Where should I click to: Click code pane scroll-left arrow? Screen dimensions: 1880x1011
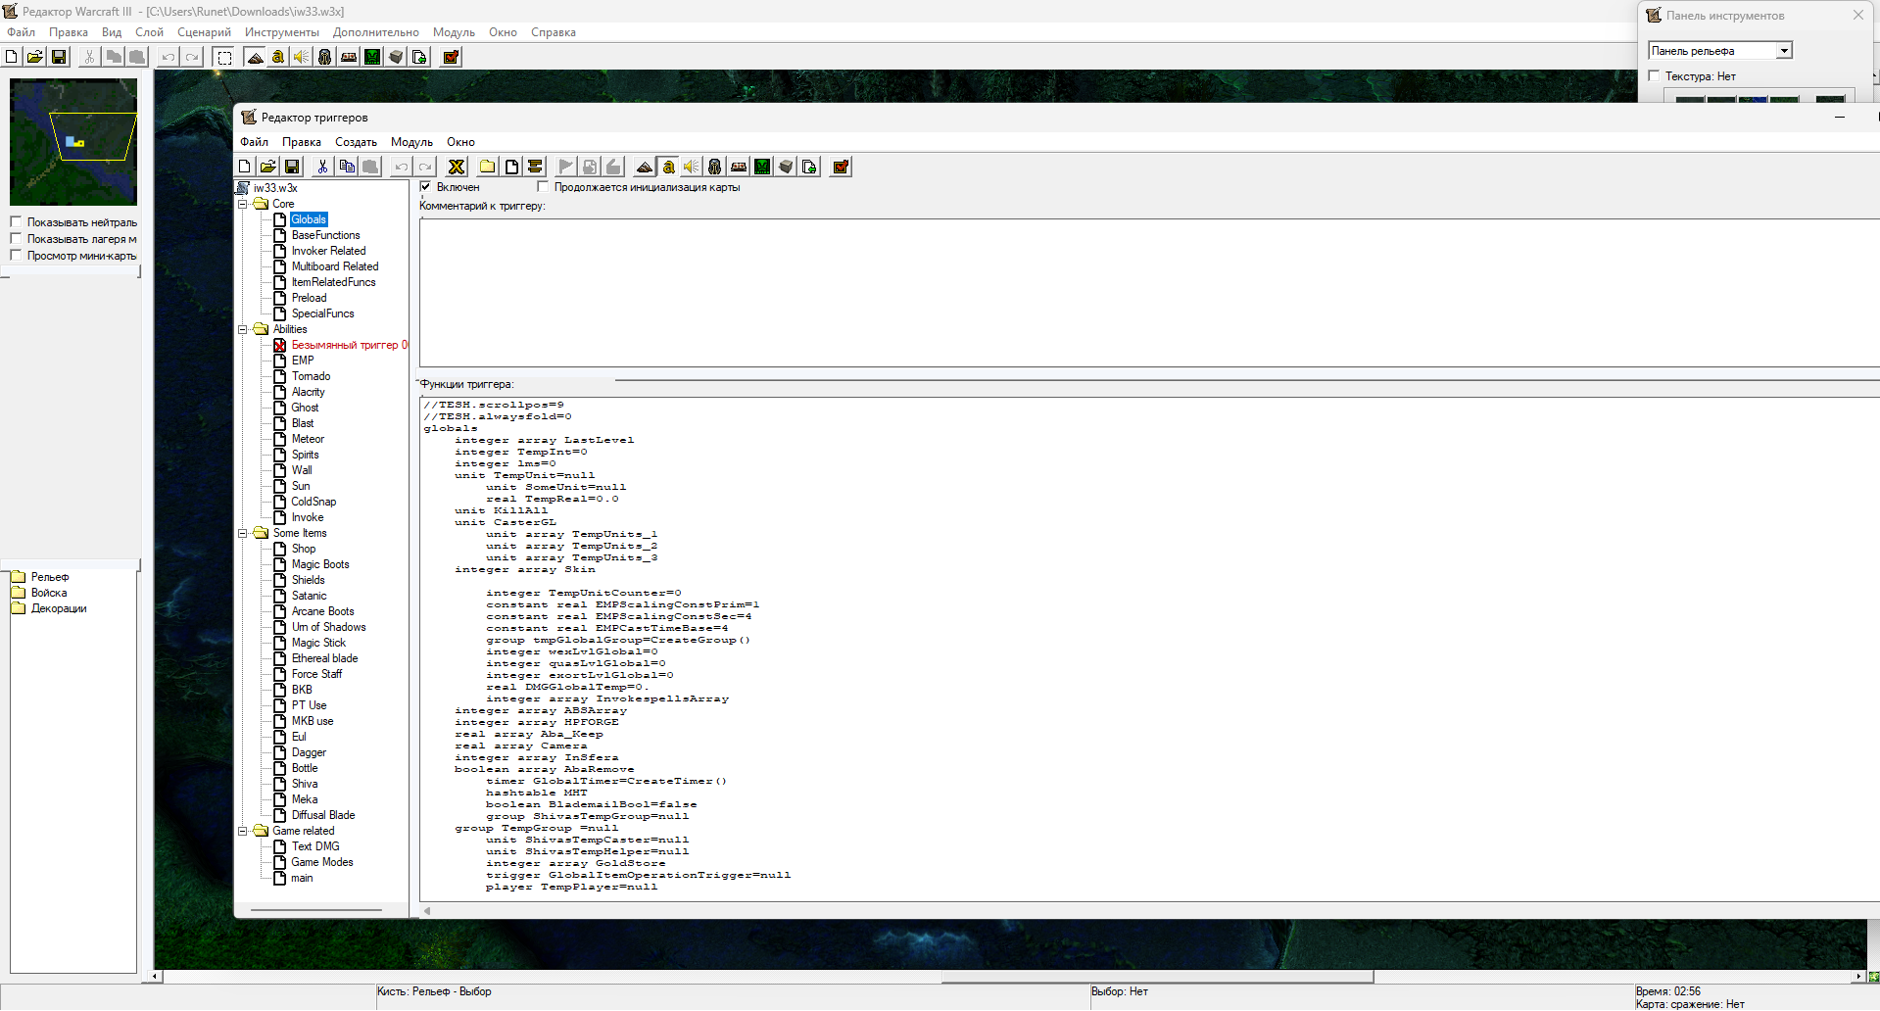(426, 911)
